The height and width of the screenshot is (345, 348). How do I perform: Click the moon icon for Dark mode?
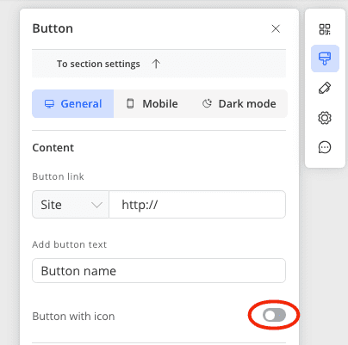[x=207, y=103]
